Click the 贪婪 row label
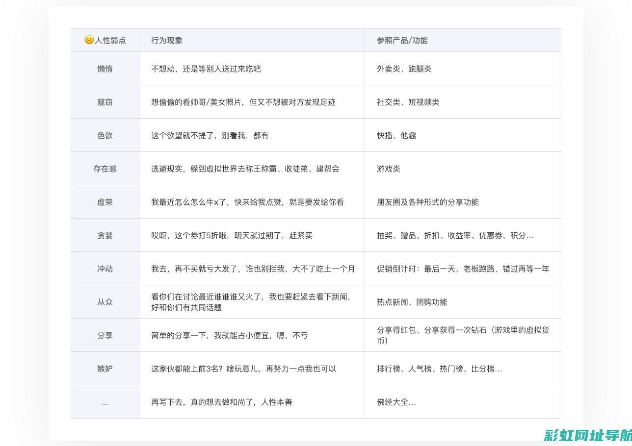632x446 pixels. [105, 235]
